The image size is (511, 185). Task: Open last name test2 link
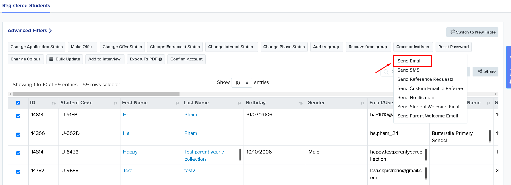(x=190, y=171)
